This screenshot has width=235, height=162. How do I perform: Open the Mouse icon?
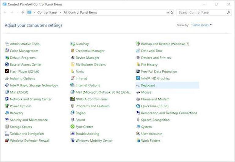point(138,92)
